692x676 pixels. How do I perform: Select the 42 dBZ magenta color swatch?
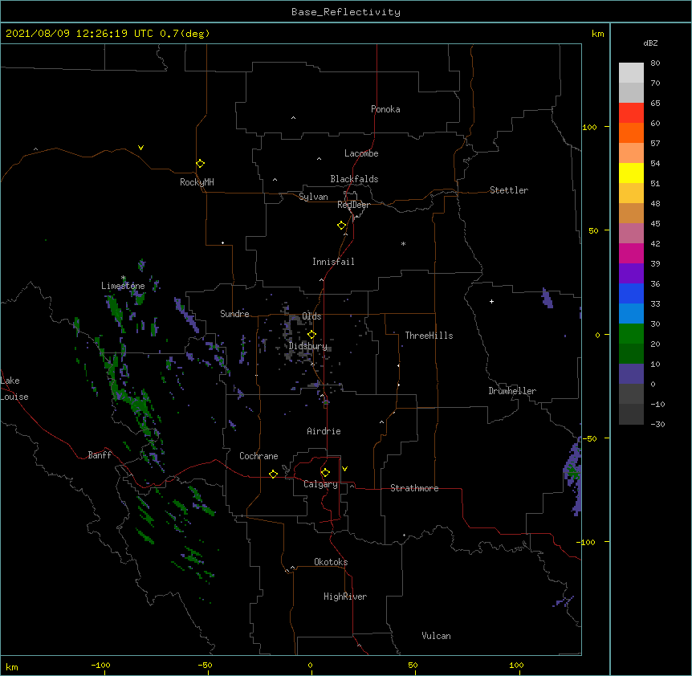[631, 253]
